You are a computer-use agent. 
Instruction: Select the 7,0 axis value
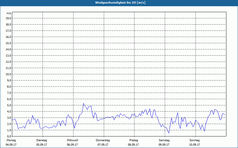coord(9,93)
